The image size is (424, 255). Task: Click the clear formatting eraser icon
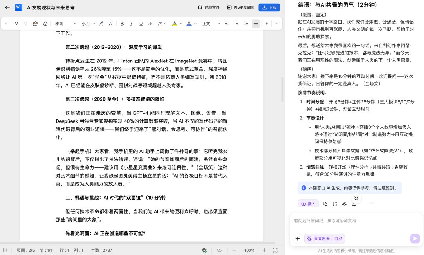(x=45, y=24)
